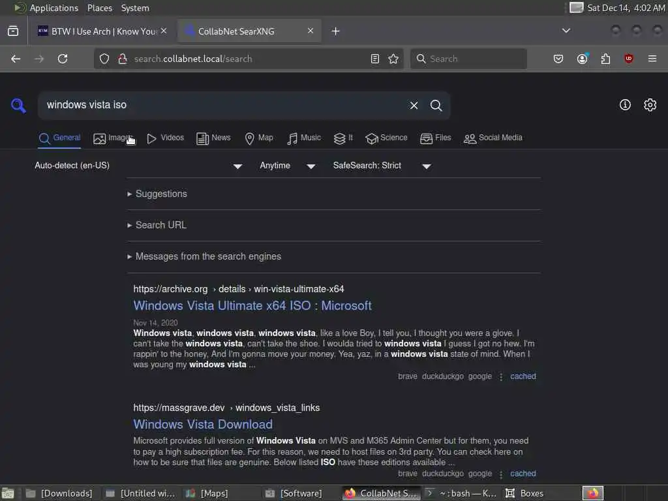
Task: Open the Windows Vista Download result
Action: [x=203, y=424]
